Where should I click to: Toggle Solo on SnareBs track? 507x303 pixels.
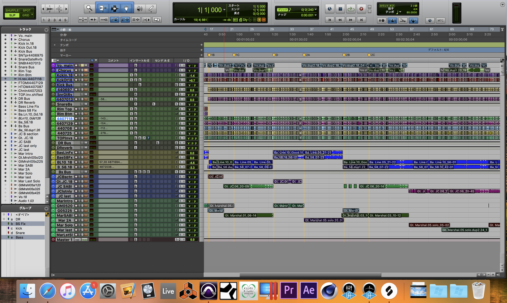(82, 104)
